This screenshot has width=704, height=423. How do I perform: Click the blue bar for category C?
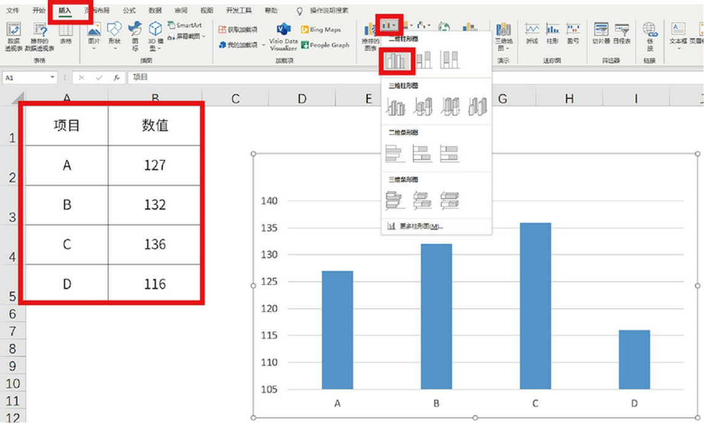pos(535,306)
